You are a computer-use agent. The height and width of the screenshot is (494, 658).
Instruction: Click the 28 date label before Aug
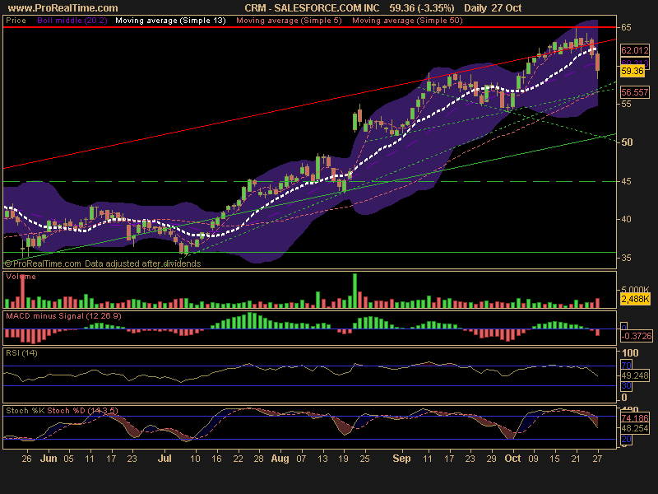[258, 459]
